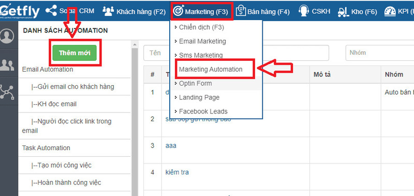Click the Kho forklift icon

coord(343,11)
